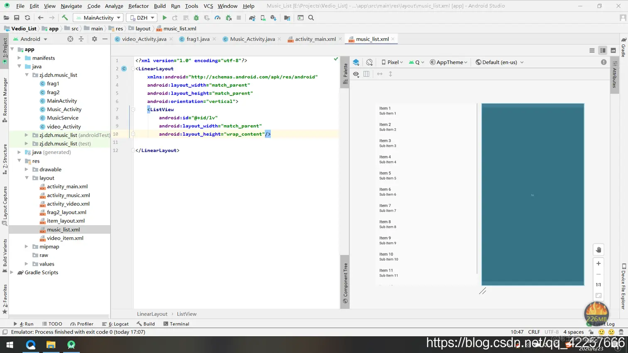Open the Build menu
628x353 pixels.
click(159, 6)
